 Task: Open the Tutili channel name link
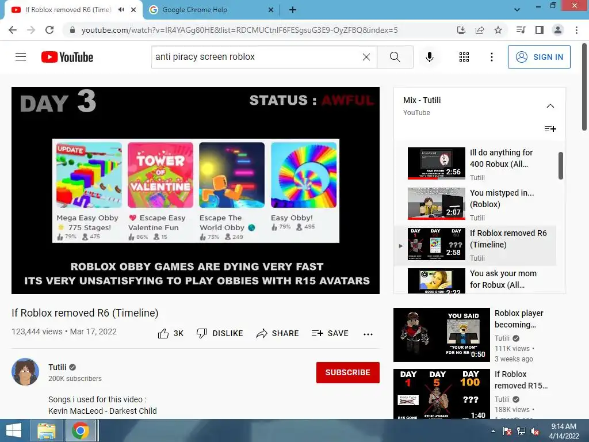point(57,367)
